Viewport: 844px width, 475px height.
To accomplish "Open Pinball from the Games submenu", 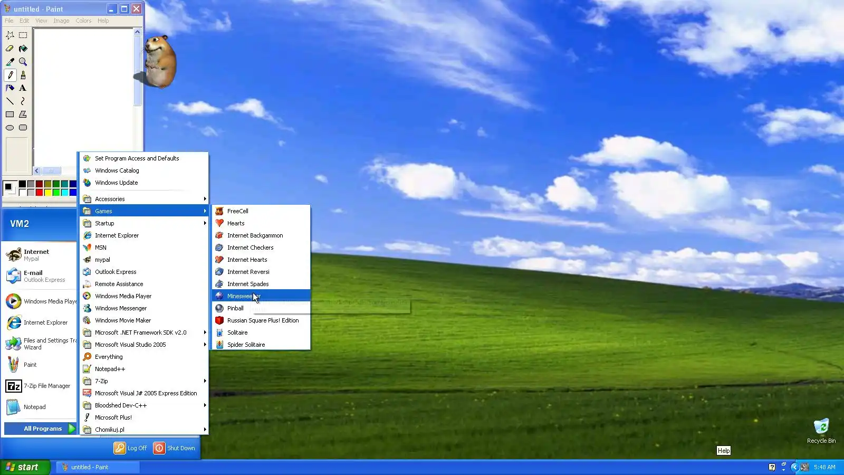I will pyautogui.click(x=261, y=308).
